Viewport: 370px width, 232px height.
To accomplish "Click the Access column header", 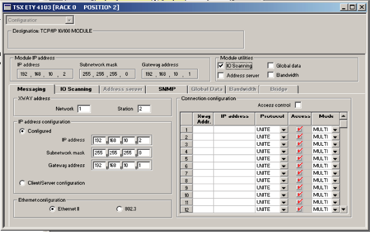I will 300,119.
